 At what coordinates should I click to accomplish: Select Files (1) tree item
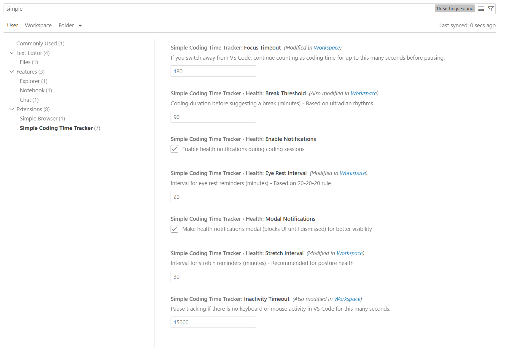point(29,62)
